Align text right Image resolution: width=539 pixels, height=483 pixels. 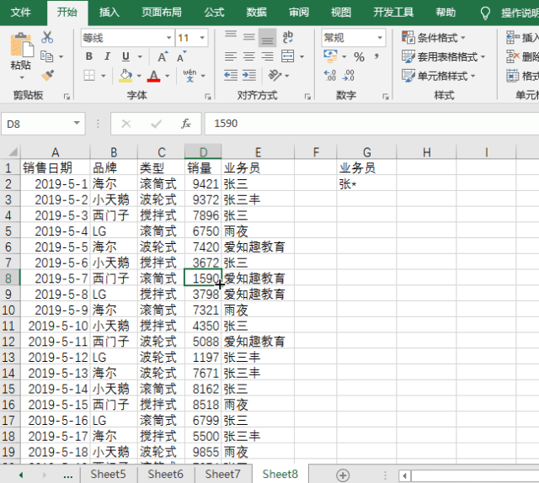click(268, 56)
